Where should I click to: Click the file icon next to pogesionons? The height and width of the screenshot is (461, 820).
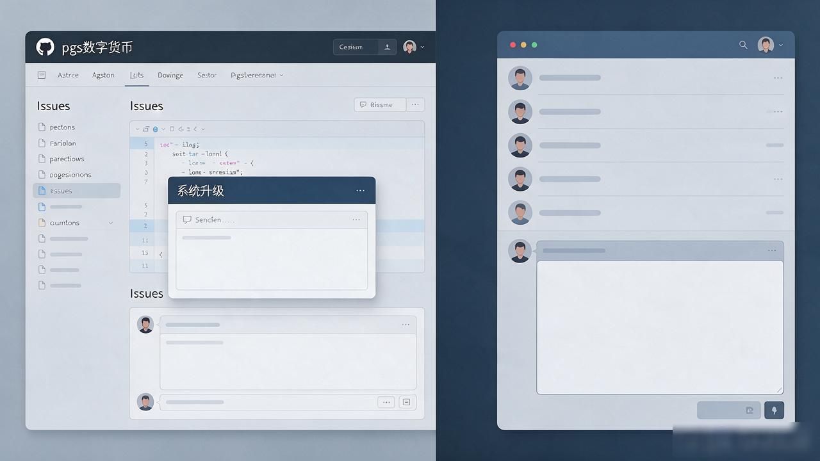pyautogui.click(x=42, y=174)
